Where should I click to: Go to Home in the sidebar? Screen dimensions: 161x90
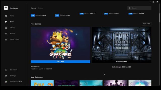[x=12, y=16]
